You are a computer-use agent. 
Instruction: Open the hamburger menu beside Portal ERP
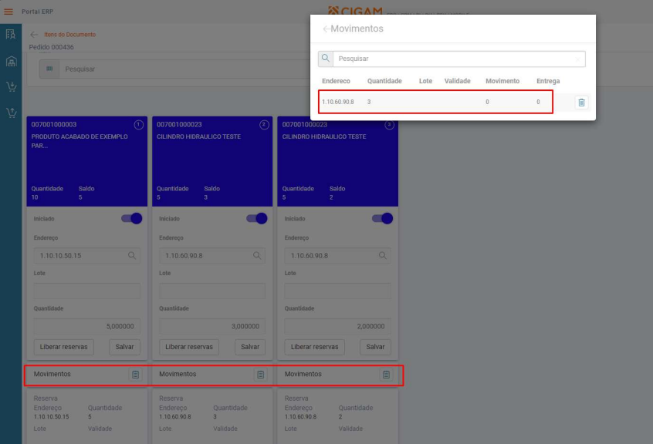[x=8, y=12]
